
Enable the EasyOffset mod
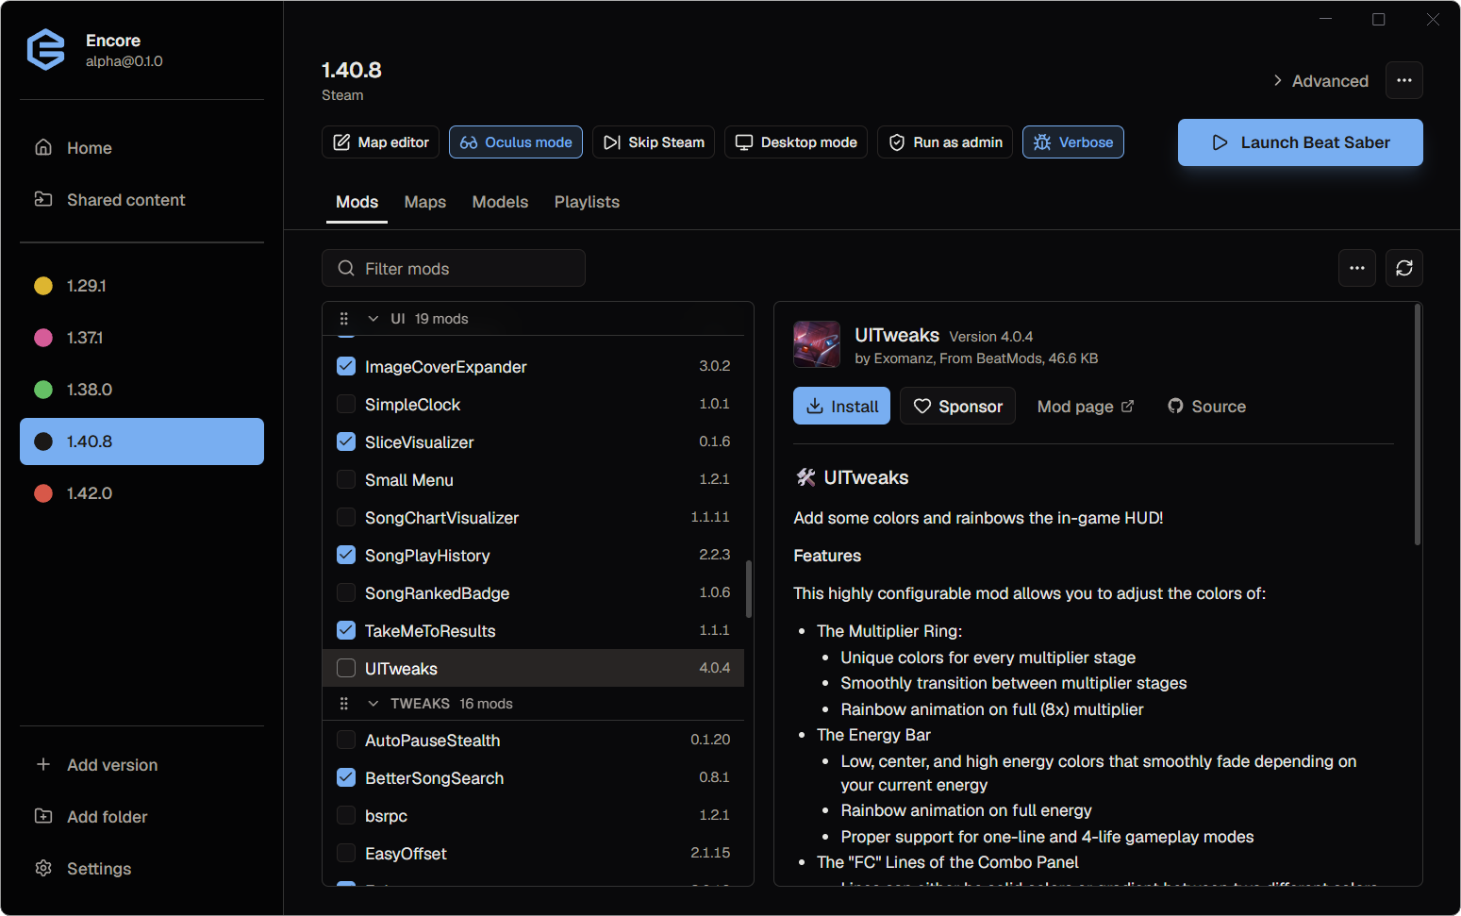tap(346, 853)
